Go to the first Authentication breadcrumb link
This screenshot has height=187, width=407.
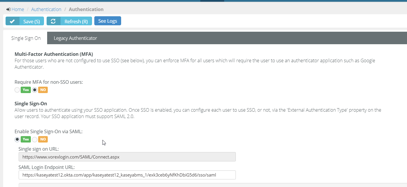pyautogui.click(x=46, y=9)
